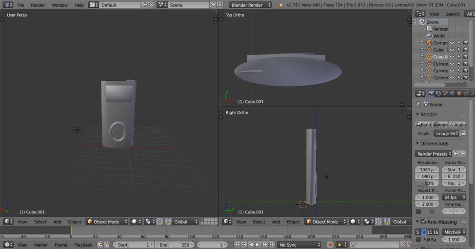Click the Camera object icon in outliner
This screenshot has height=249, width=475.
click(x=429, y=43)
